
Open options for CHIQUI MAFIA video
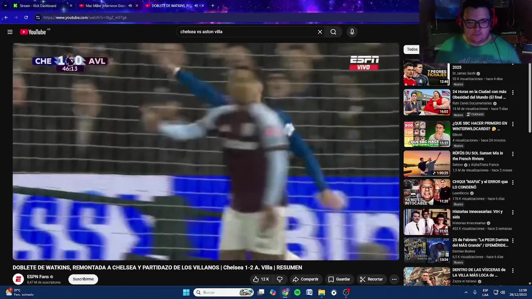(512, 182)
